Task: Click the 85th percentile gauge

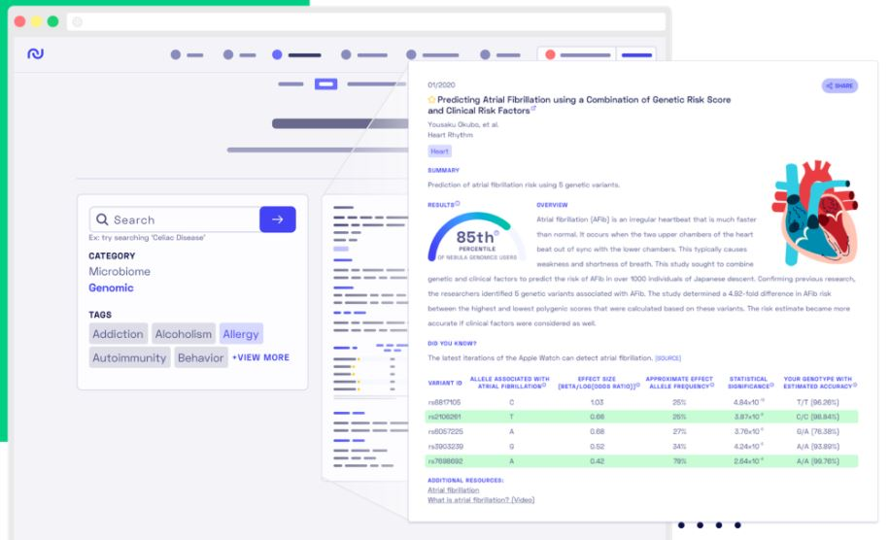Action: click(x=475, y=237)
